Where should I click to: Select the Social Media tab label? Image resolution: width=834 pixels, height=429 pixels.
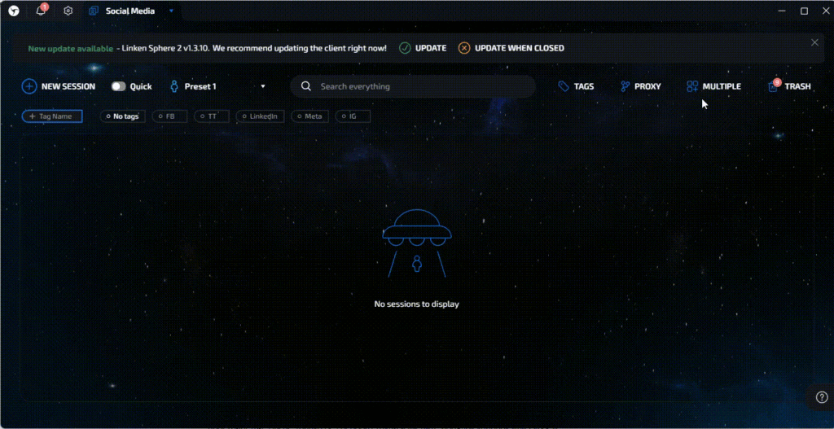[130, 11]
